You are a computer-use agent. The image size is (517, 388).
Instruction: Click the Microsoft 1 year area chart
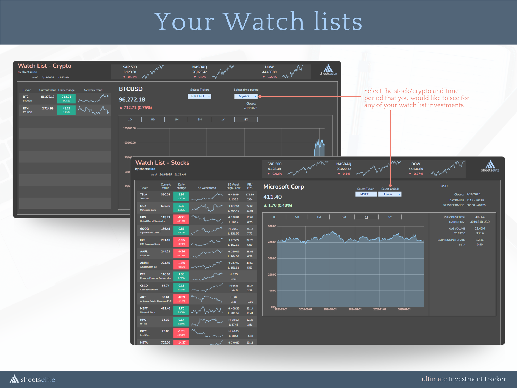tap(350, 269)
